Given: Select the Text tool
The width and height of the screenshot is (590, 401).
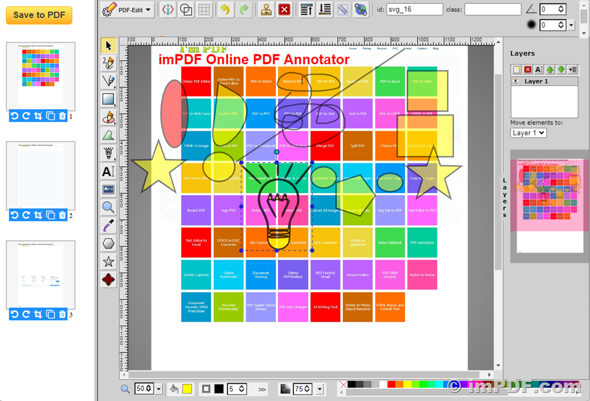Looking at the screenshot, I should (108, 171).
